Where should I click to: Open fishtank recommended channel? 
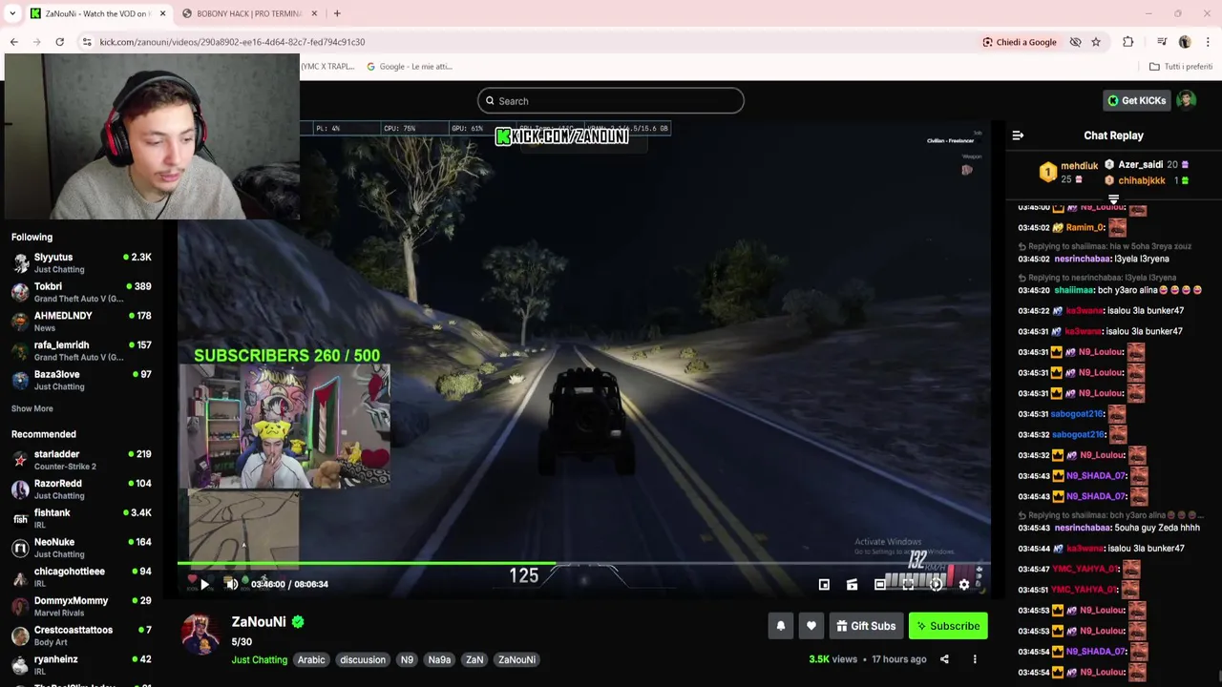(81, 518)
